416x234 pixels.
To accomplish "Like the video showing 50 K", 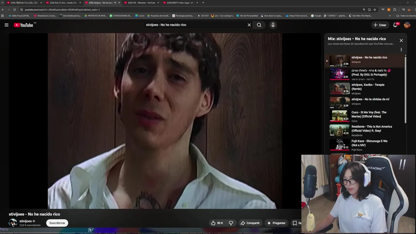I will pos(217,223).
